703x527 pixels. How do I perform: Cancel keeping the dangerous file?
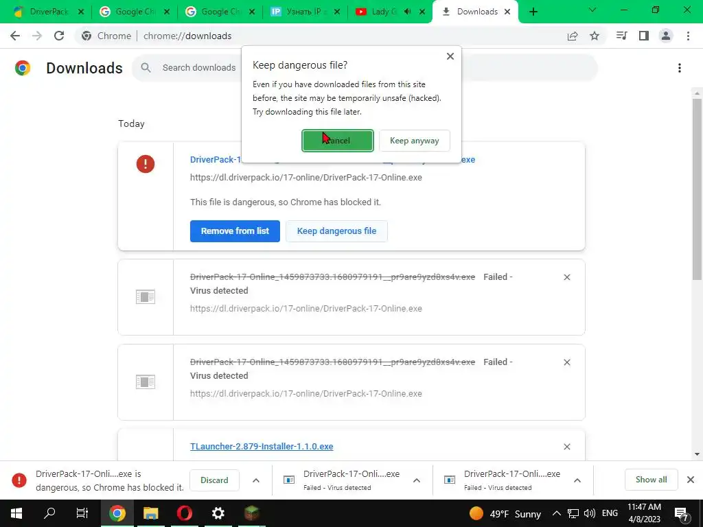[338, 141]
